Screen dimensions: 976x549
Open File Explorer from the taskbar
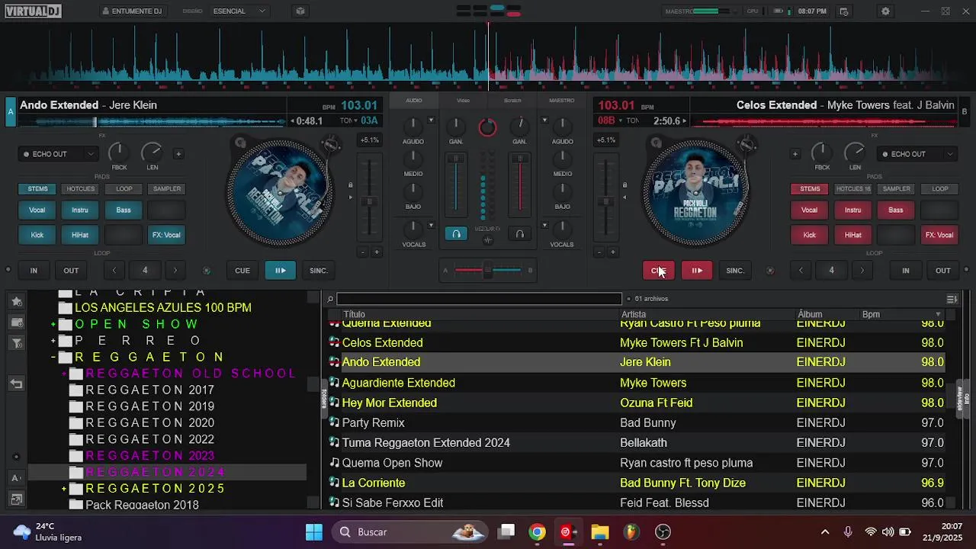600,532
